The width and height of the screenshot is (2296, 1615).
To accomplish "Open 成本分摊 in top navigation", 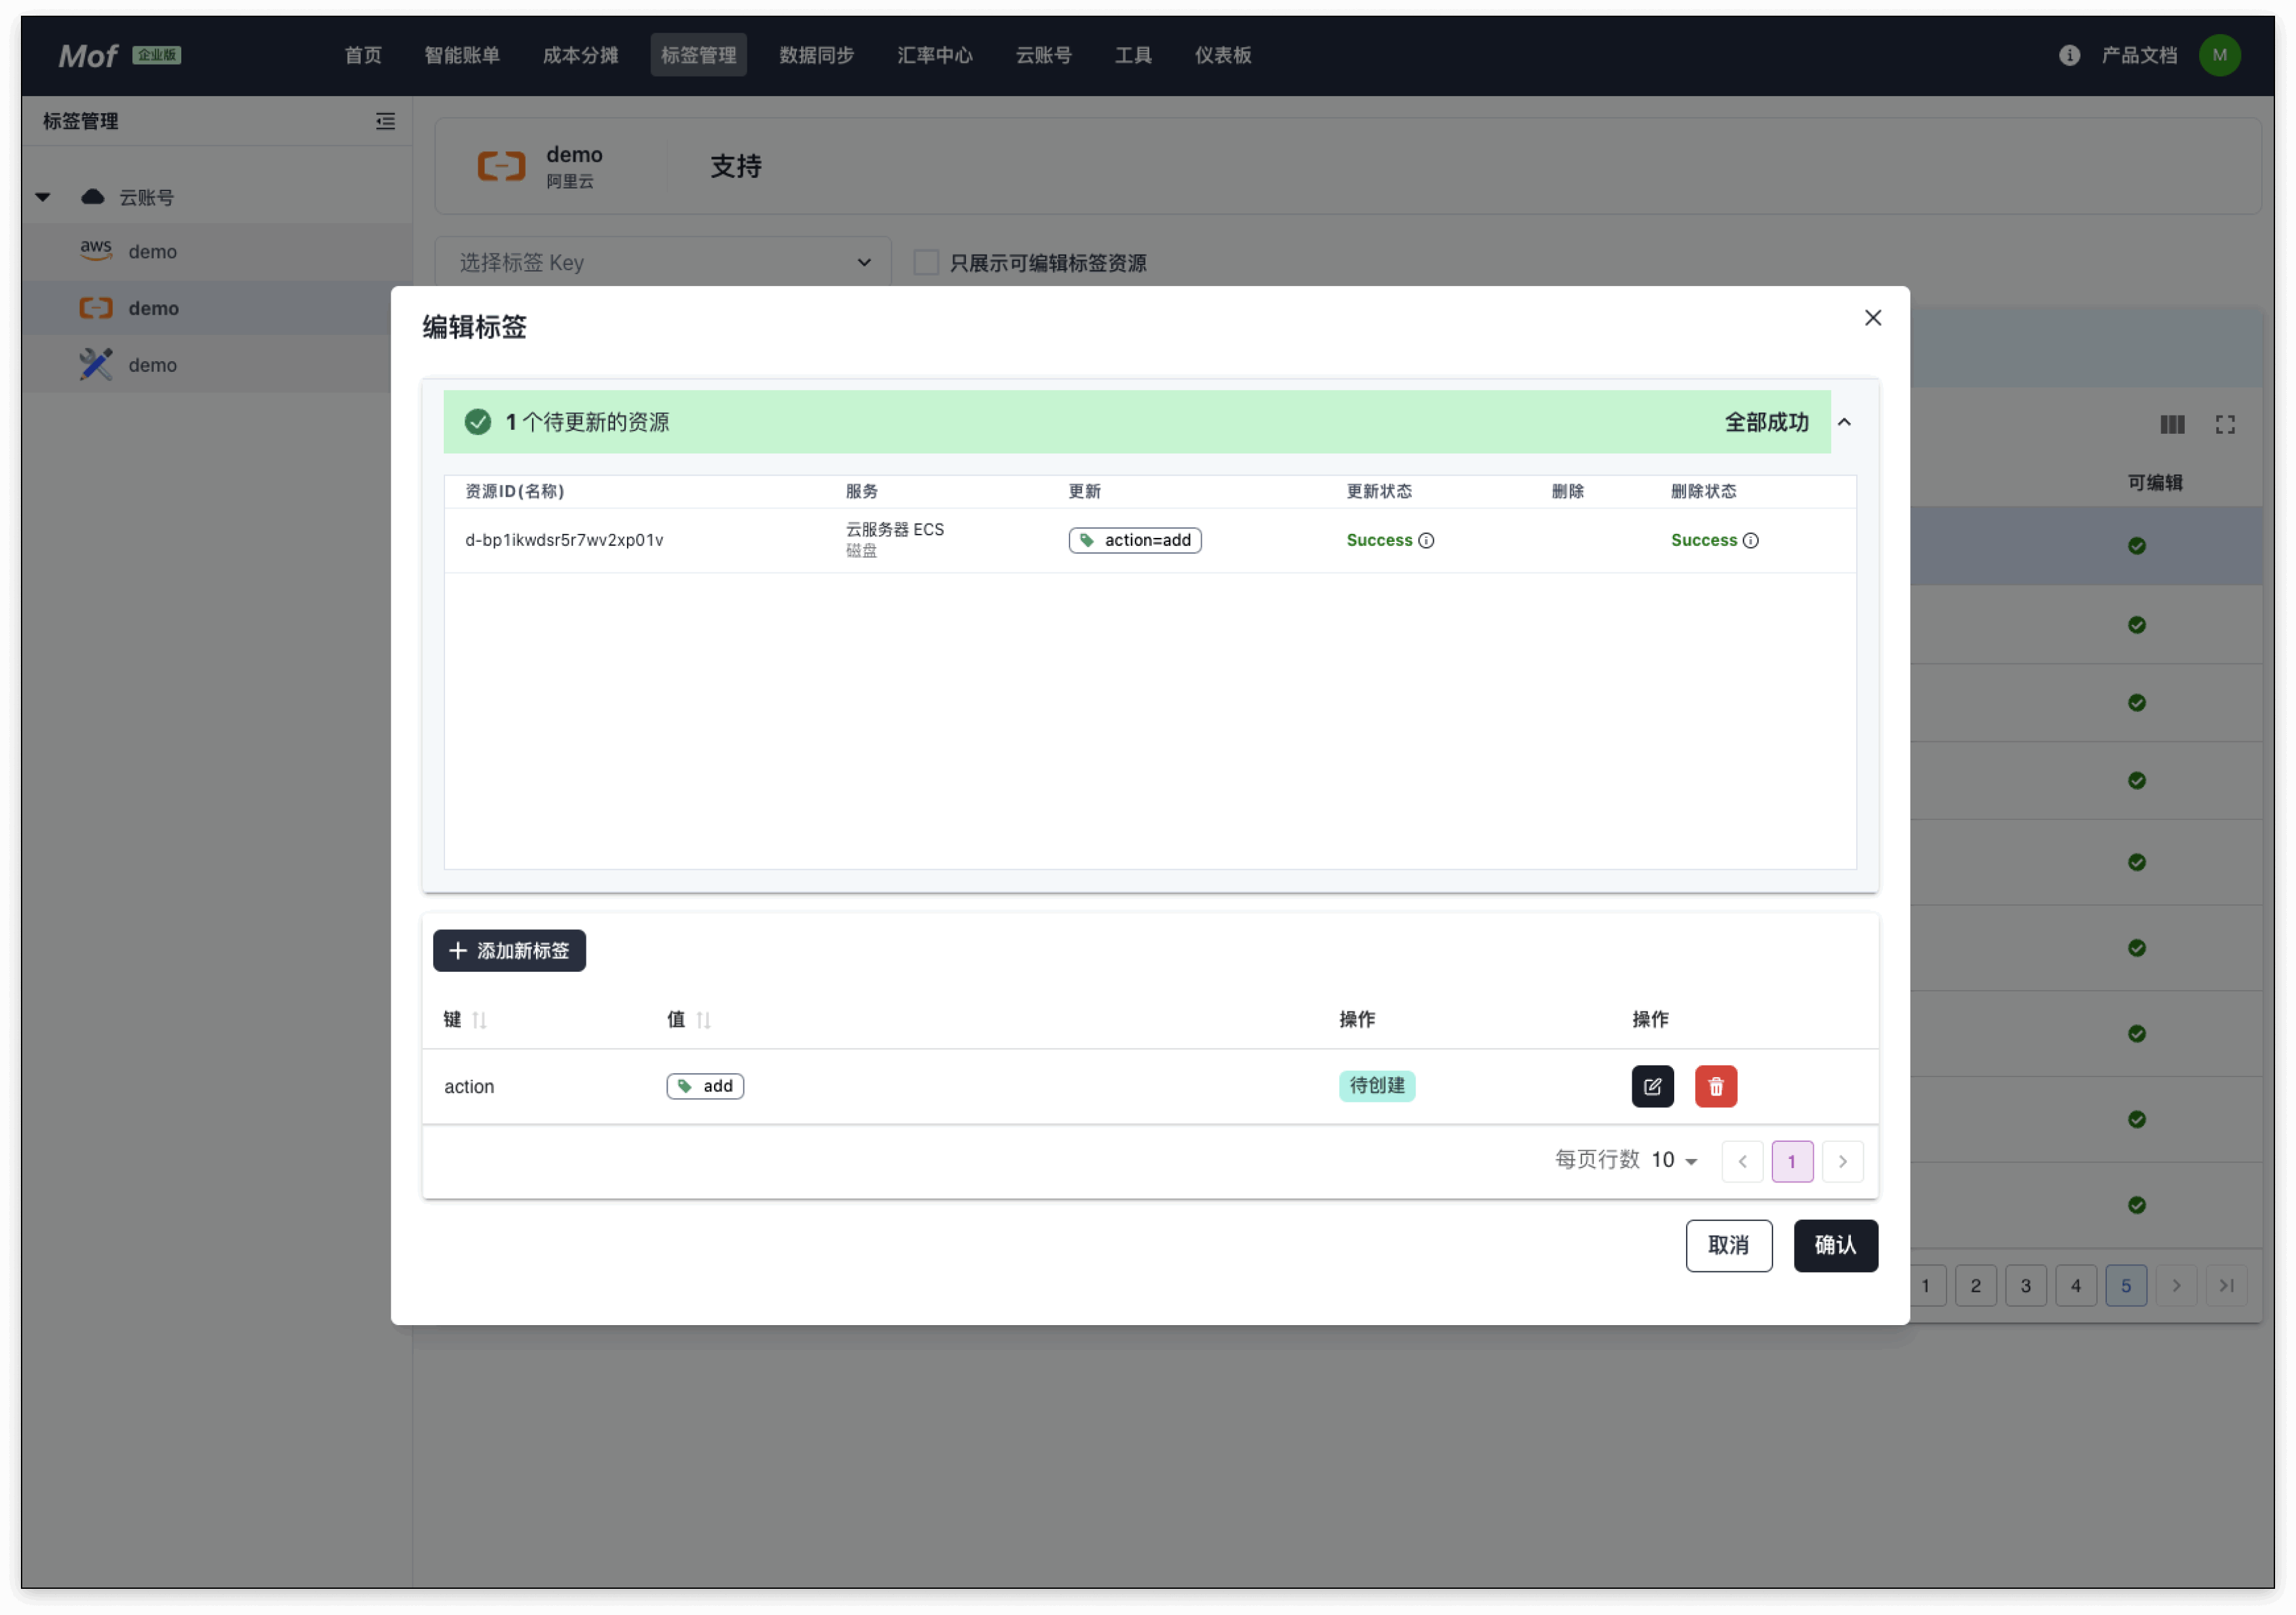I will pos(580,55).
